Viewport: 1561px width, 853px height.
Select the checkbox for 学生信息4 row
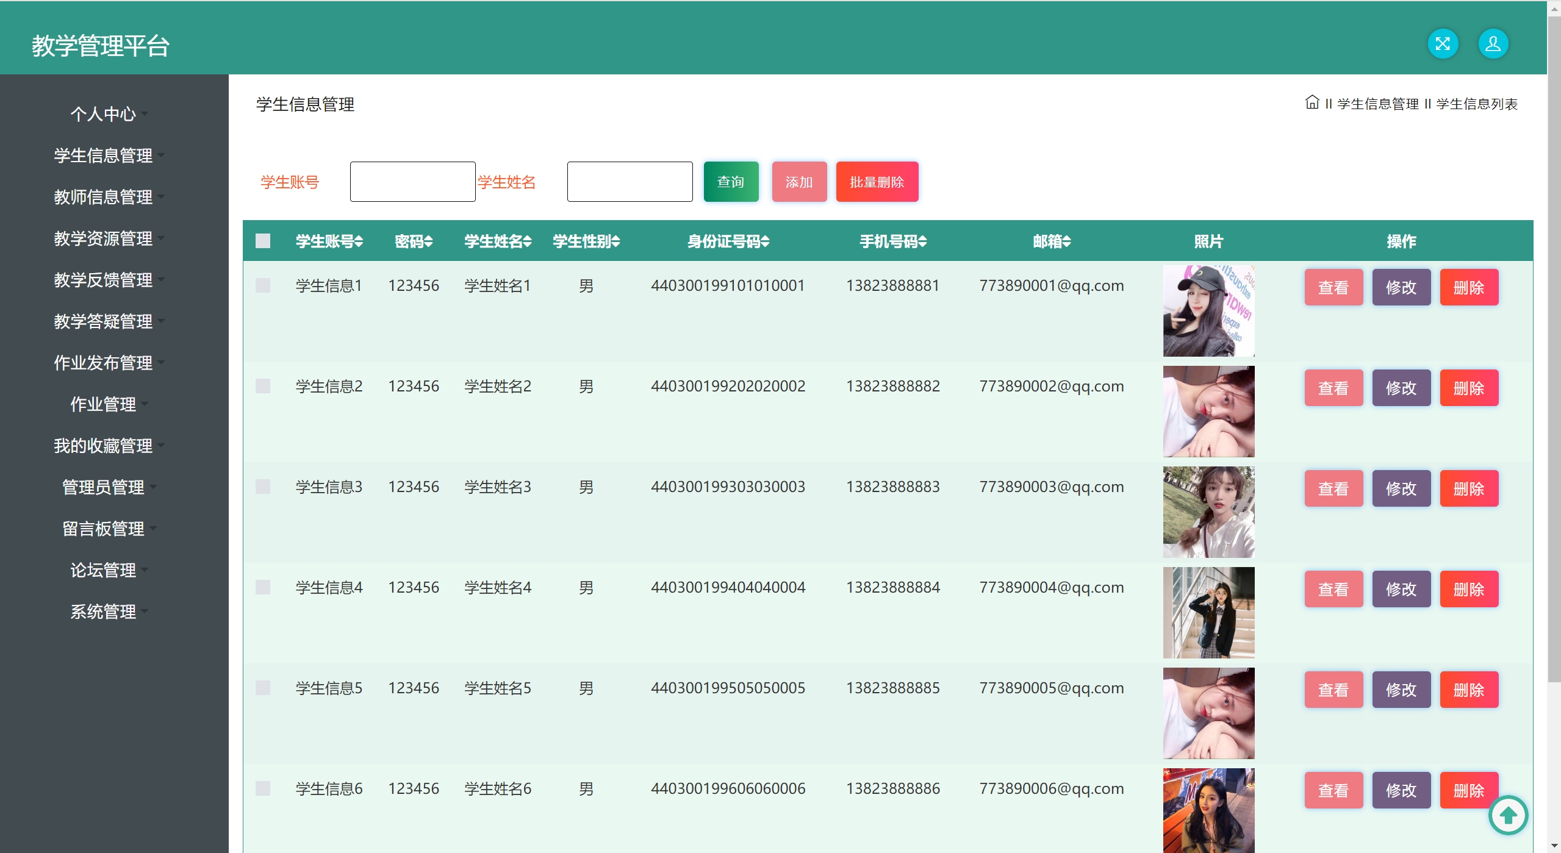(263, 587)
